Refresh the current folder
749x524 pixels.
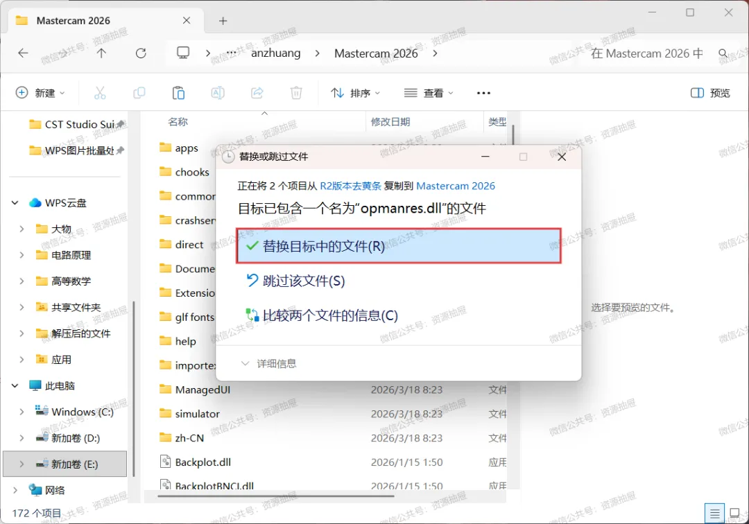[x=140, y=53]
